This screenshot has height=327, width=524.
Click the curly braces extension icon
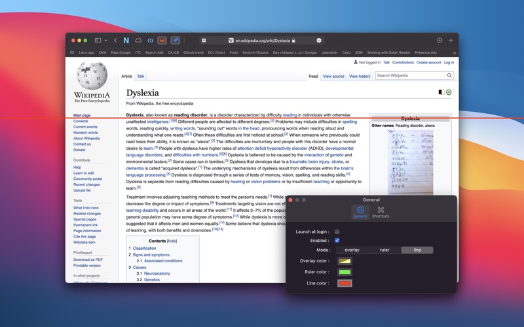[x=151, y=41]
